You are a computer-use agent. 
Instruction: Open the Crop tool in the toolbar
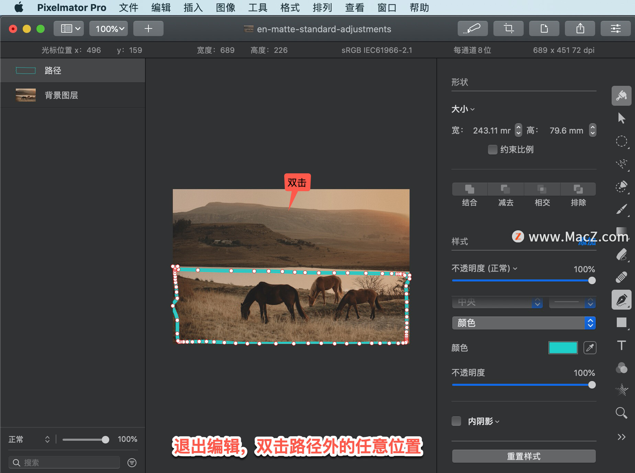tap(508, 28)
